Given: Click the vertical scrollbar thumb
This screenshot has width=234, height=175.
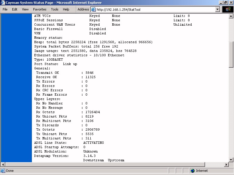Looking at the screenshot, I should (x=231, y=54).
